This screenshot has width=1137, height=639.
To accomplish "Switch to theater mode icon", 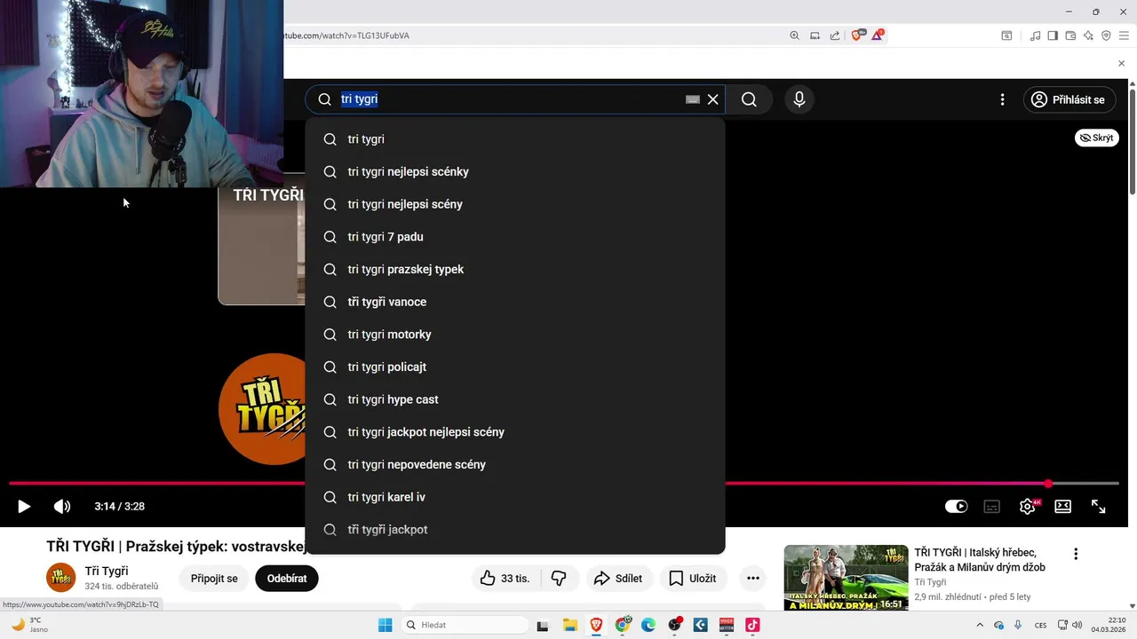I will (x=1062, y=507).
